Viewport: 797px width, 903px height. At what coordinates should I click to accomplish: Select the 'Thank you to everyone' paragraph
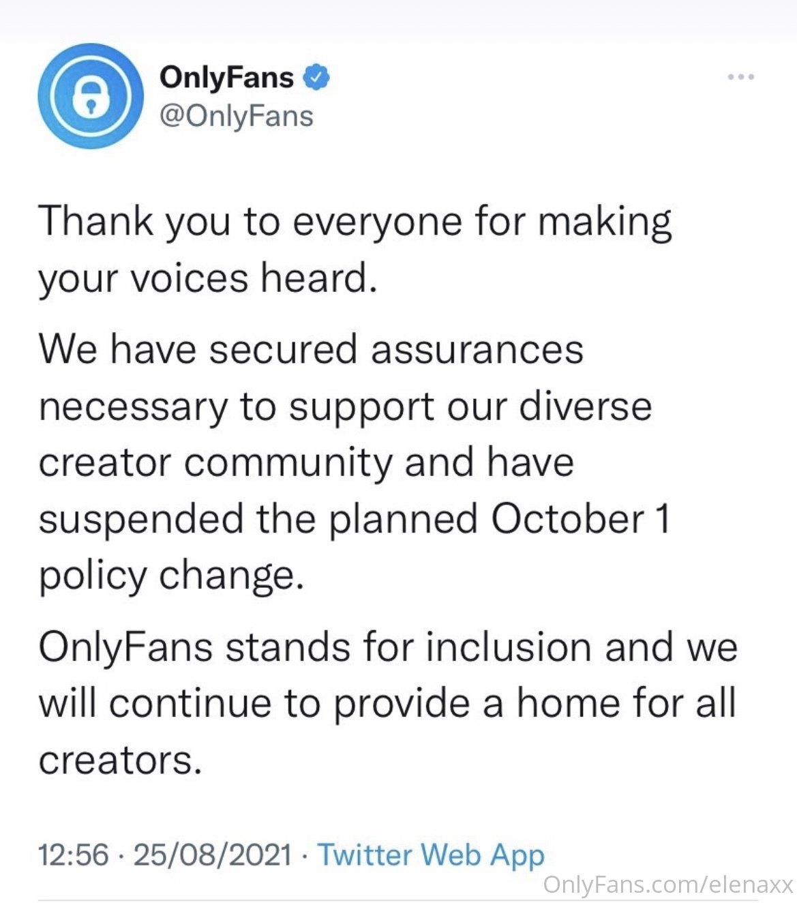[355, 250]
